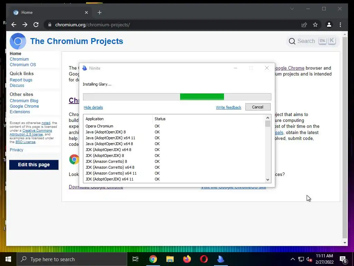Image resolution: width=354 pixels, height=266 pixels.
Task: Open the Google Chrome link in the intro paragraph
Action: pos(289,68)
